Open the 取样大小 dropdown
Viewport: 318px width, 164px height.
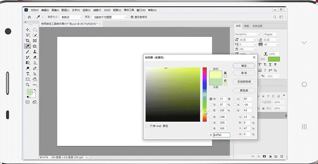(71, 17)
